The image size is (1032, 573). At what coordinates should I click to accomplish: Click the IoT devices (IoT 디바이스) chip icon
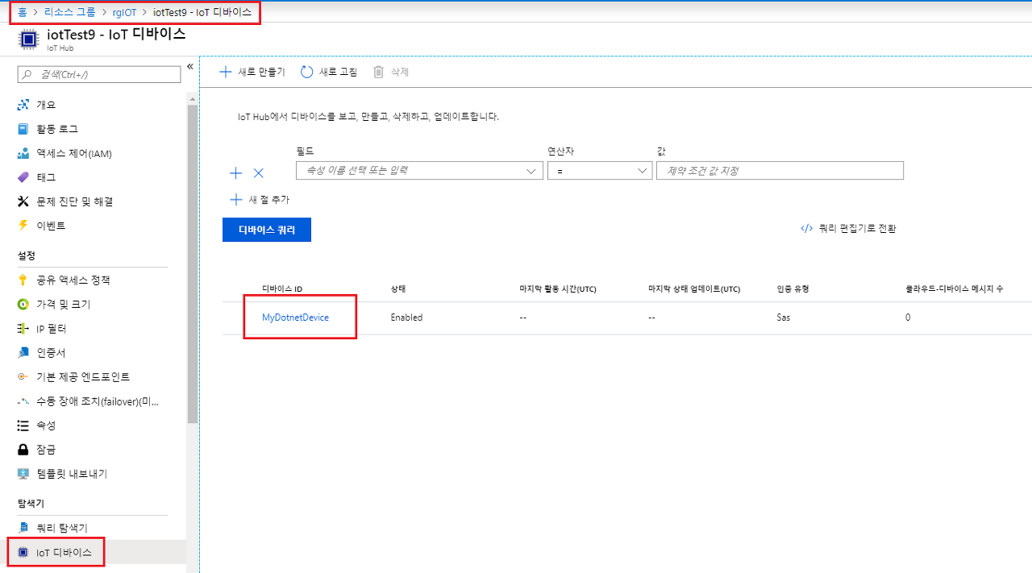(x=23, y=553)
